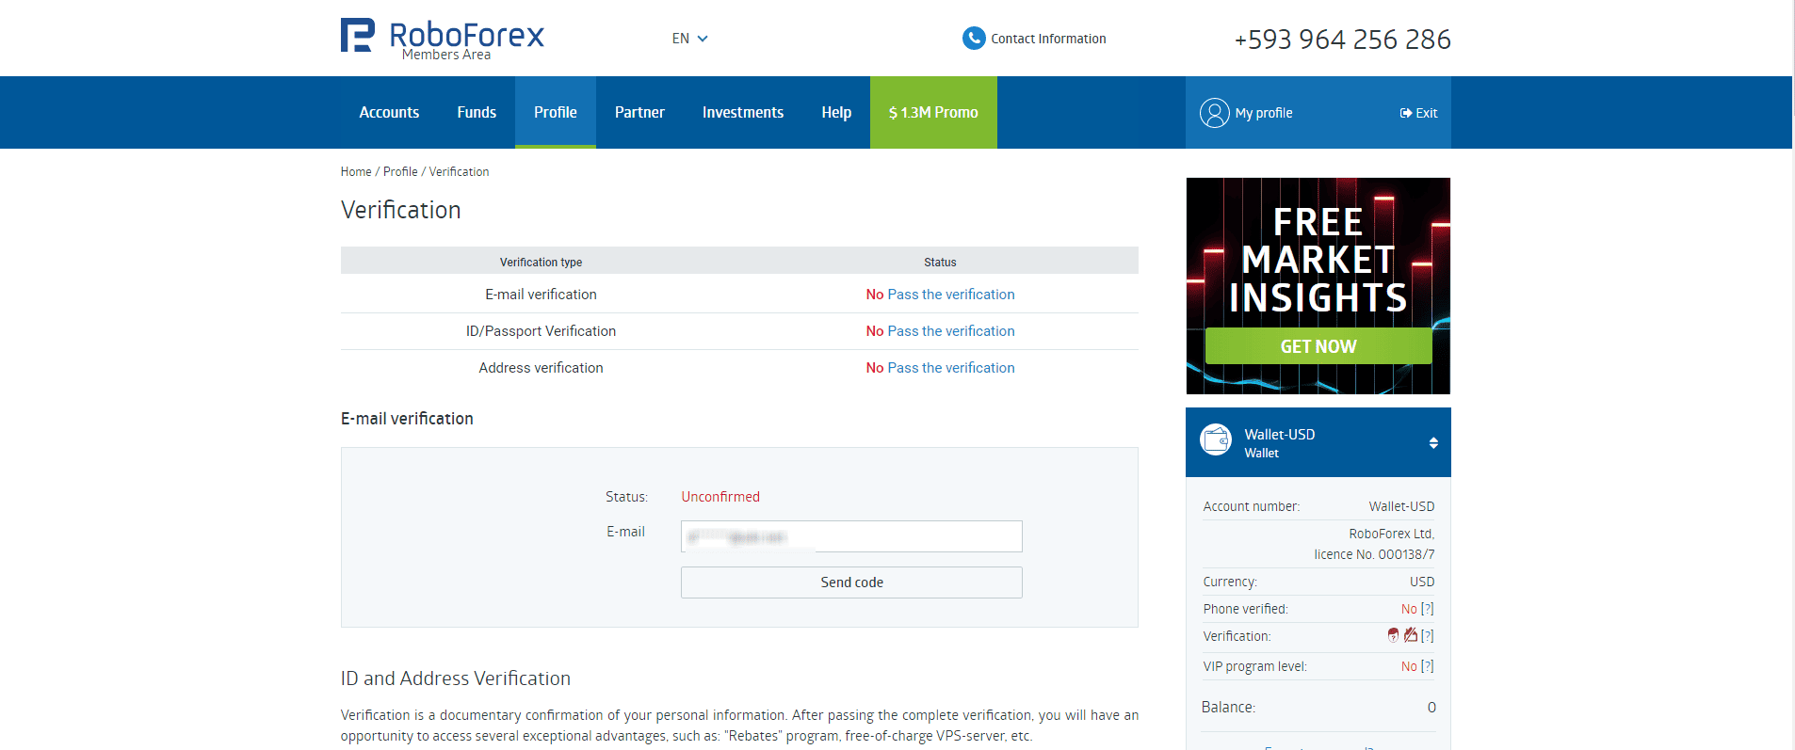The width and height of the screenshot is (1795, 750).
Task: Click the Verification type column header
Action: click(541, 262)
